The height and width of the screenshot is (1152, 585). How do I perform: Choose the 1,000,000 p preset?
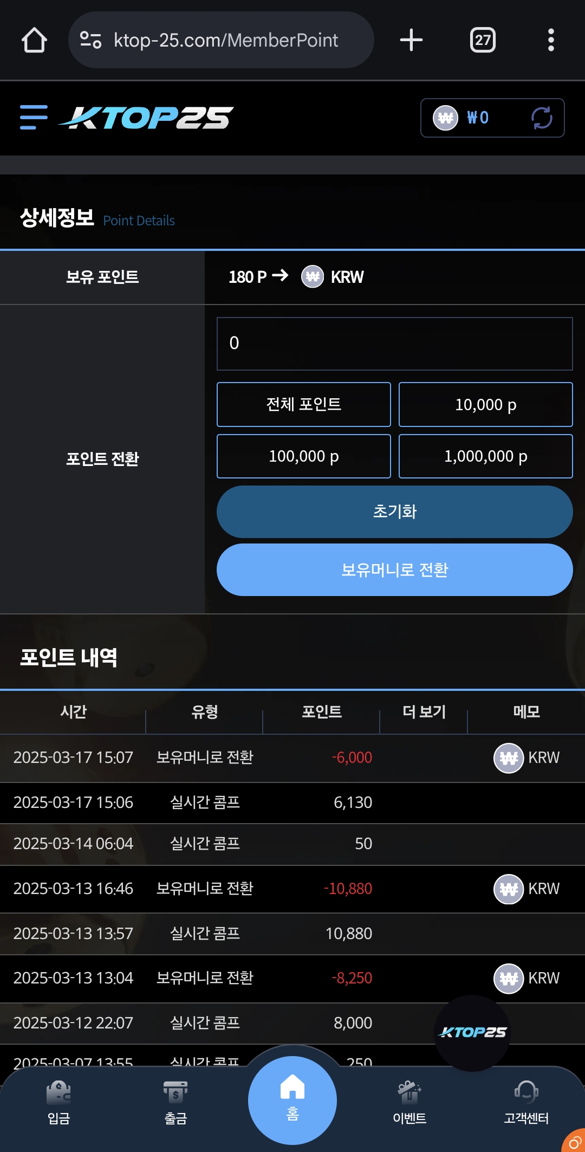pyautogui.click(x=485, y=456)
